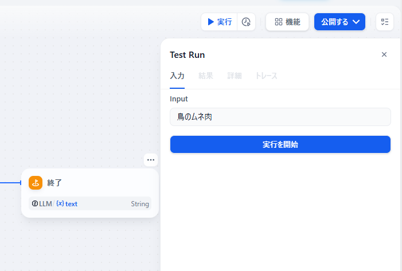Viewport: 402px width, 271px height.
Task: Switch to the 詳細 tab
Action: (235, 76)
